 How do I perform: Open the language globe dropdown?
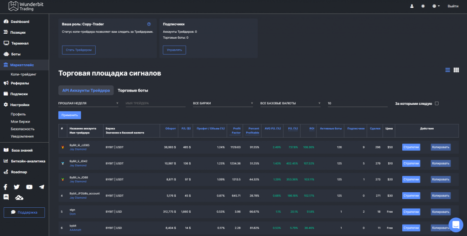436,6
